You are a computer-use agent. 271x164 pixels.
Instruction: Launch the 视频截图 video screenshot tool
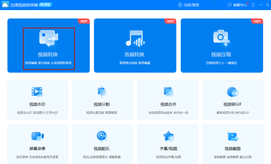(233, 144)
